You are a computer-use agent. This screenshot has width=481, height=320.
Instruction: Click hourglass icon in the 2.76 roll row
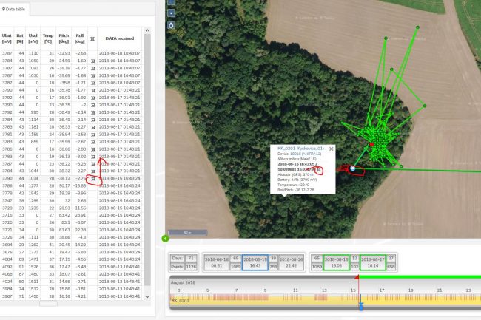tap(92, 178)
